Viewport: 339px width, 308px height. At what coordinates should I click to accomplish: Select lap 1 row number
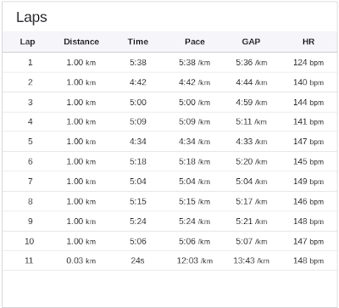(30, 62)
